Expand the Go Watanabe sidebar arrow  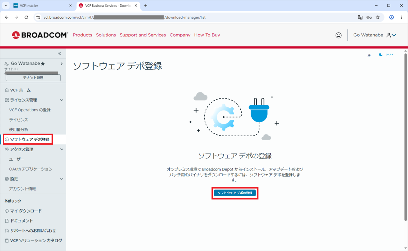62,64
